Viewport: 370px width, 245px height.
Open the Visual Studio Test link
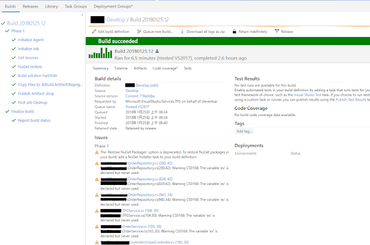click(308, 95)
